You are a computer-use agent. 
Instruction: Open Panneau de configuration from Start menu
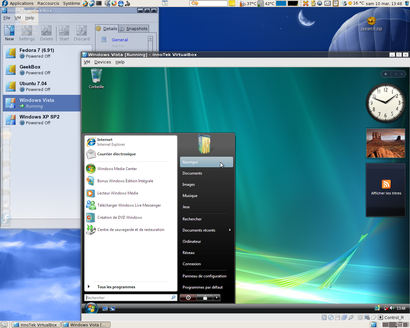coord(204,276)
